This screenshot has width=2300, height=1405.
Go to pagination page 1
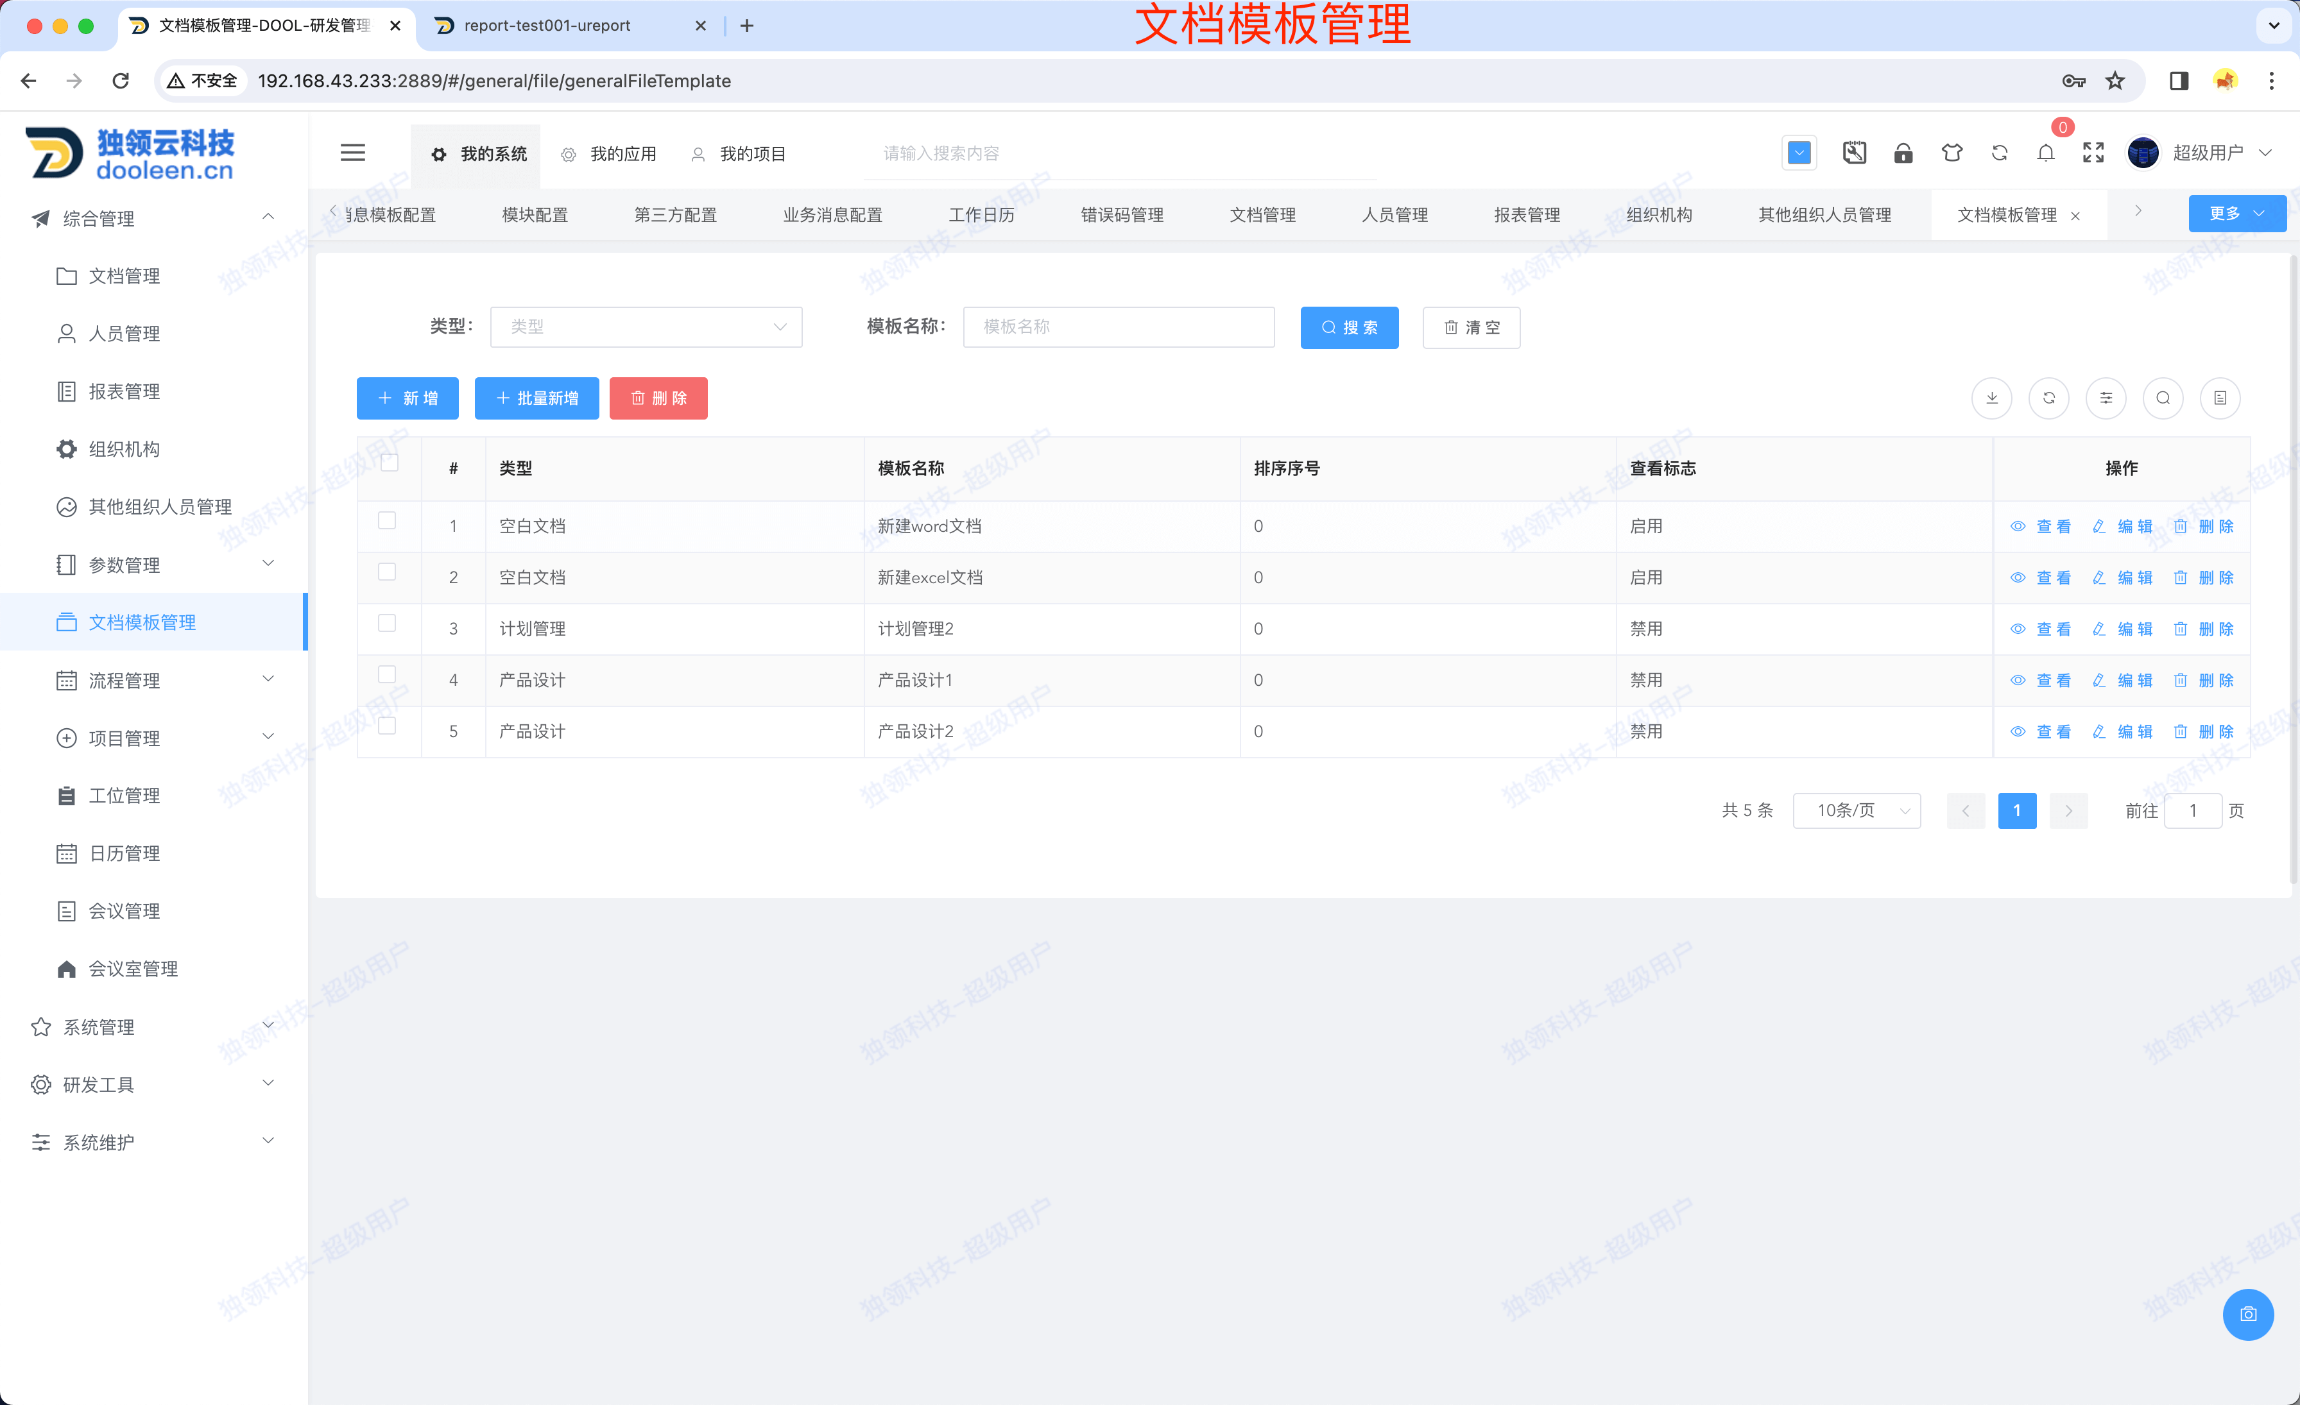pyautogui.click(x=2017, y=811)
